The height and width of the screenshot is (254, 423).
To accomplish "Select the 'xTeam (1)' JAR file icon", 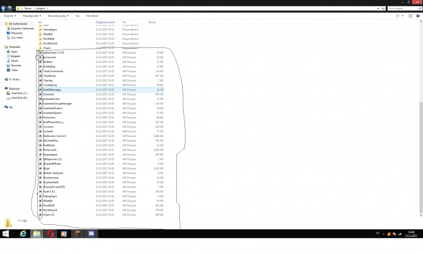I will tap(40, 215).
